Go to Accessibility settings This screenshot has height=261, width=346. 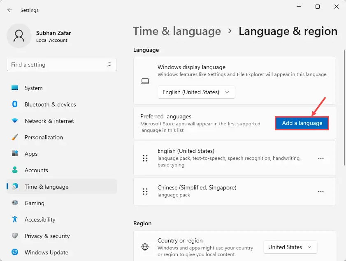pyautogui.click(x=62, y=219)
